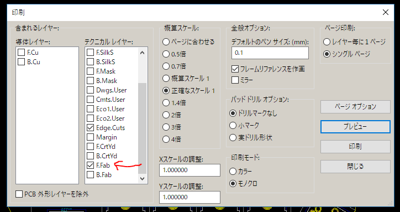The width and height of the screenshot is (400, 212).
Task: Enable the ミラー checkbox
Action: click(235, 80)
